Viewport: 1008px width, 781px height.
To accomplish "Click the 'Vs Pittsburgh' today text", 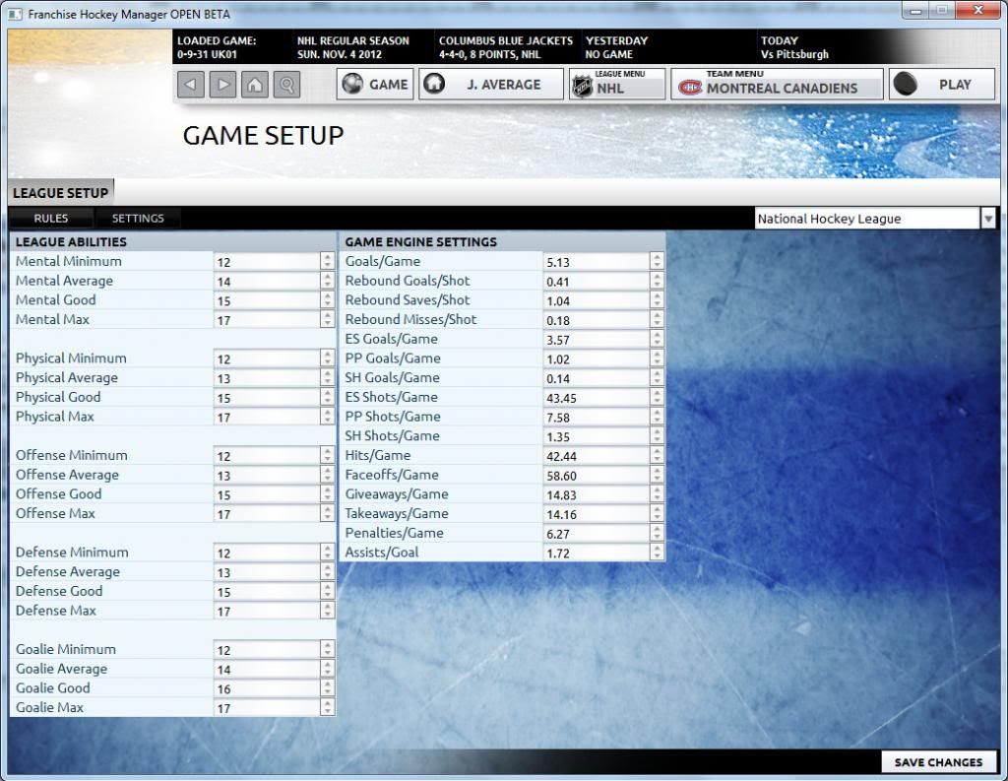I will pos(794,55).
